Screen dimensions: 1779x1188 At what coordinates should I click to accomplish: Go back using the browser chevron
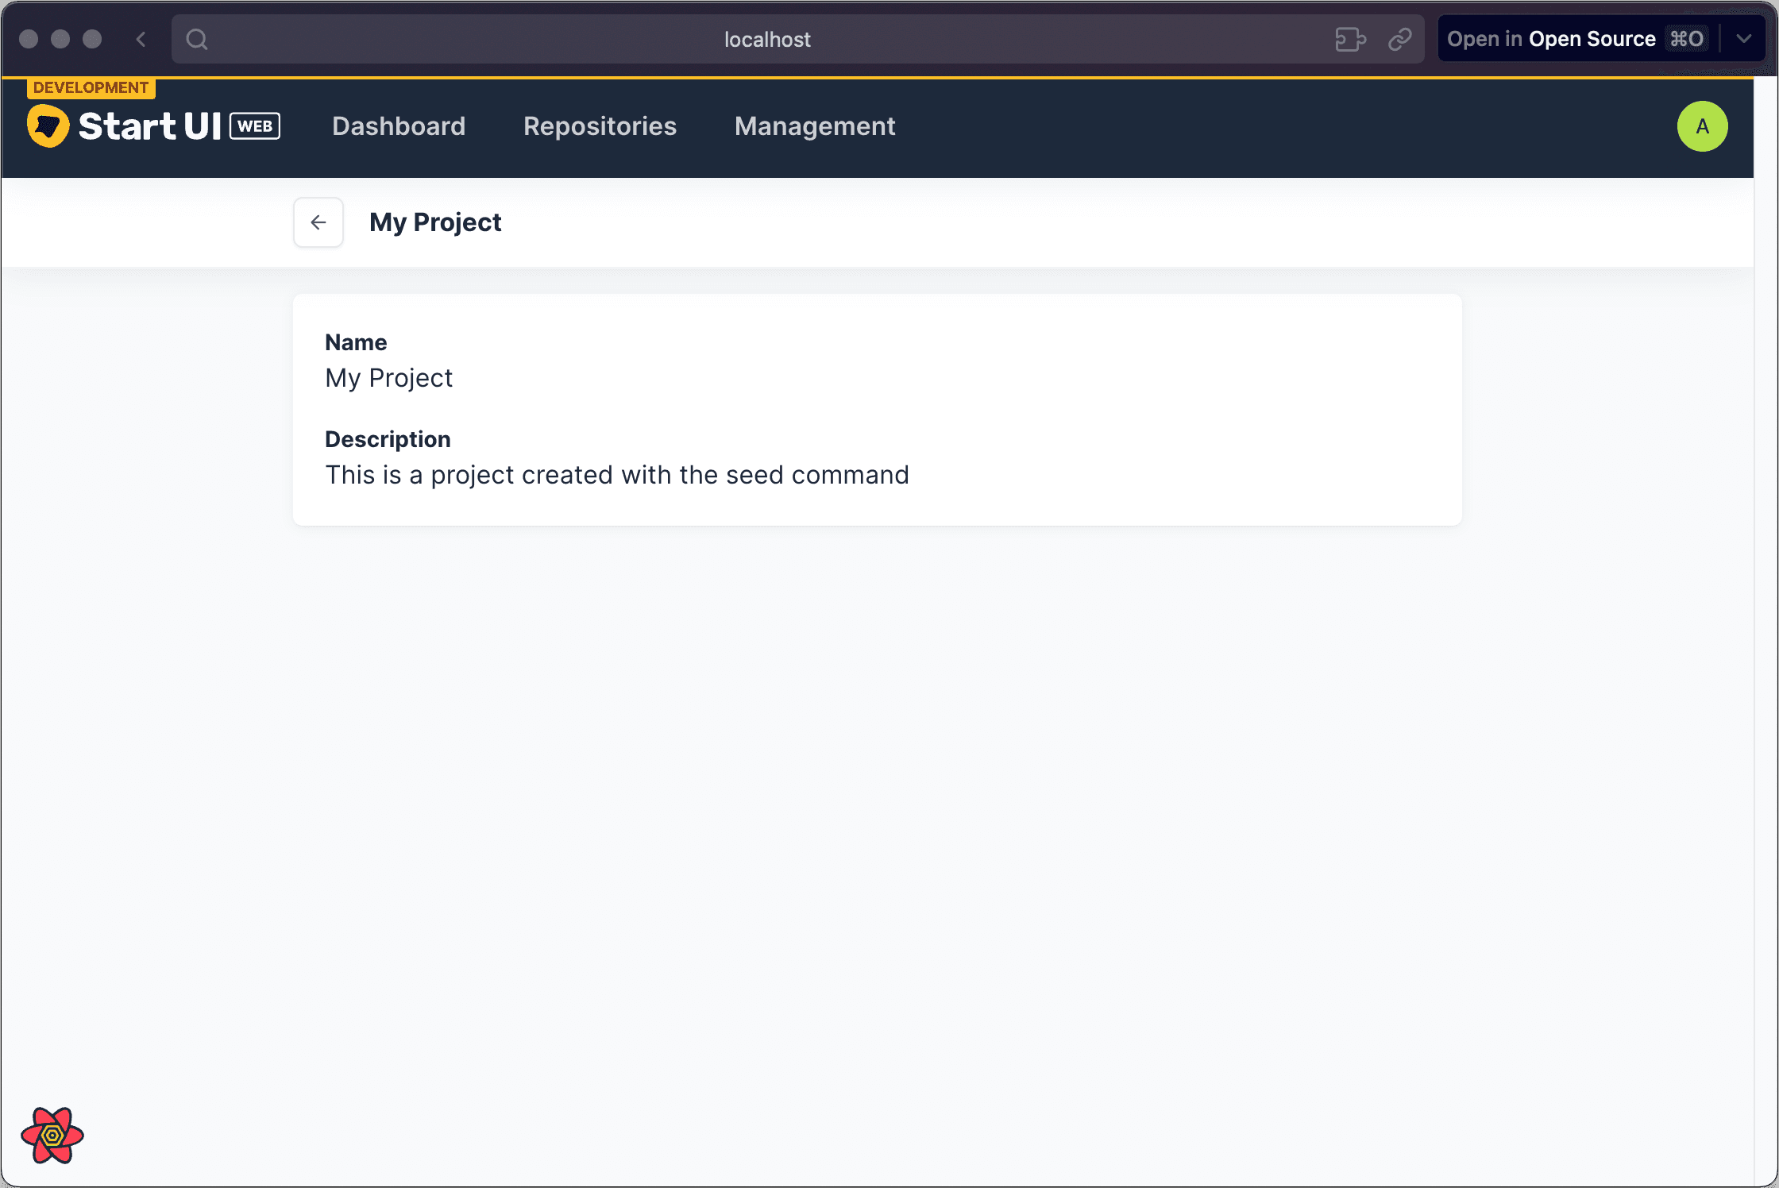pos(141,39)
